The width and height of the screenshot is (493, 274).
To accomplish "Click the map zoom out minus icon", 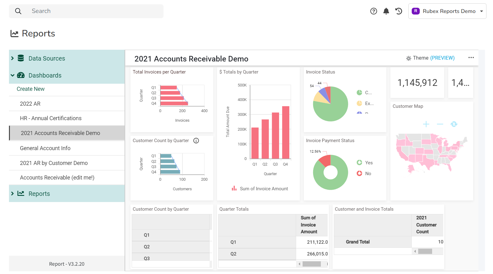I will 440,124.
